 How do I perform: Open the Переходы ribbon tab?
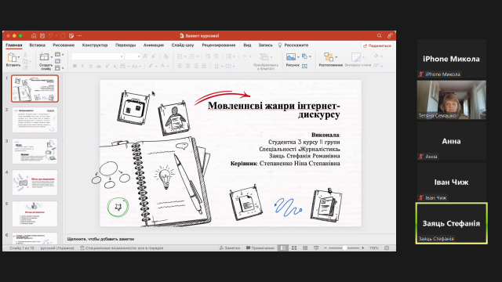pyautogui.click(x=125, y=45)
